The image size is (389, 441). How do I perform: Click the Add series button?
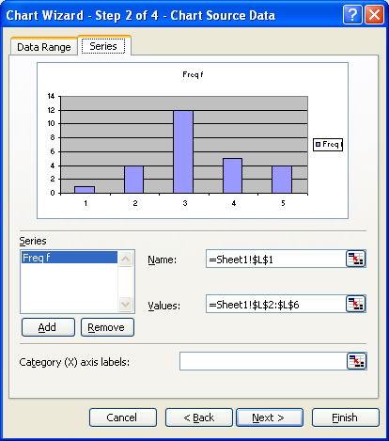[x=48, y=327]
